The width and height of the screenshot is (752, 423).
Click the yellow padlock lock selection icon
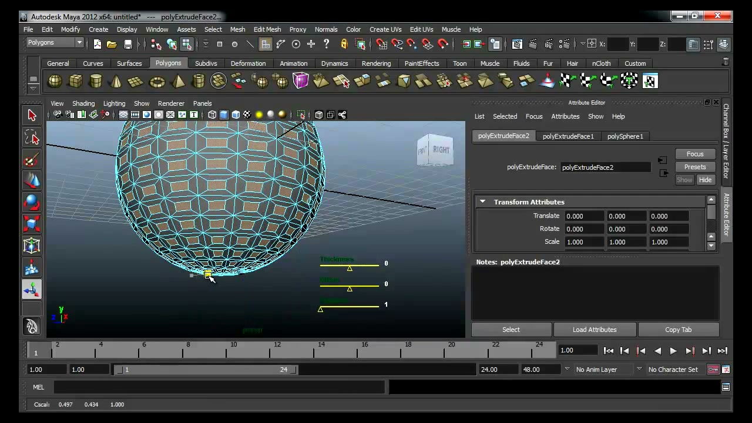(344, 44)
